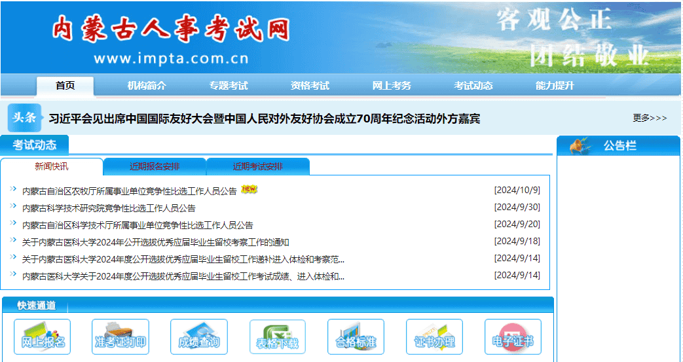683x362 pixels.
Task: Click the 头条 headline badge icon
Action: tap(25, 118)
